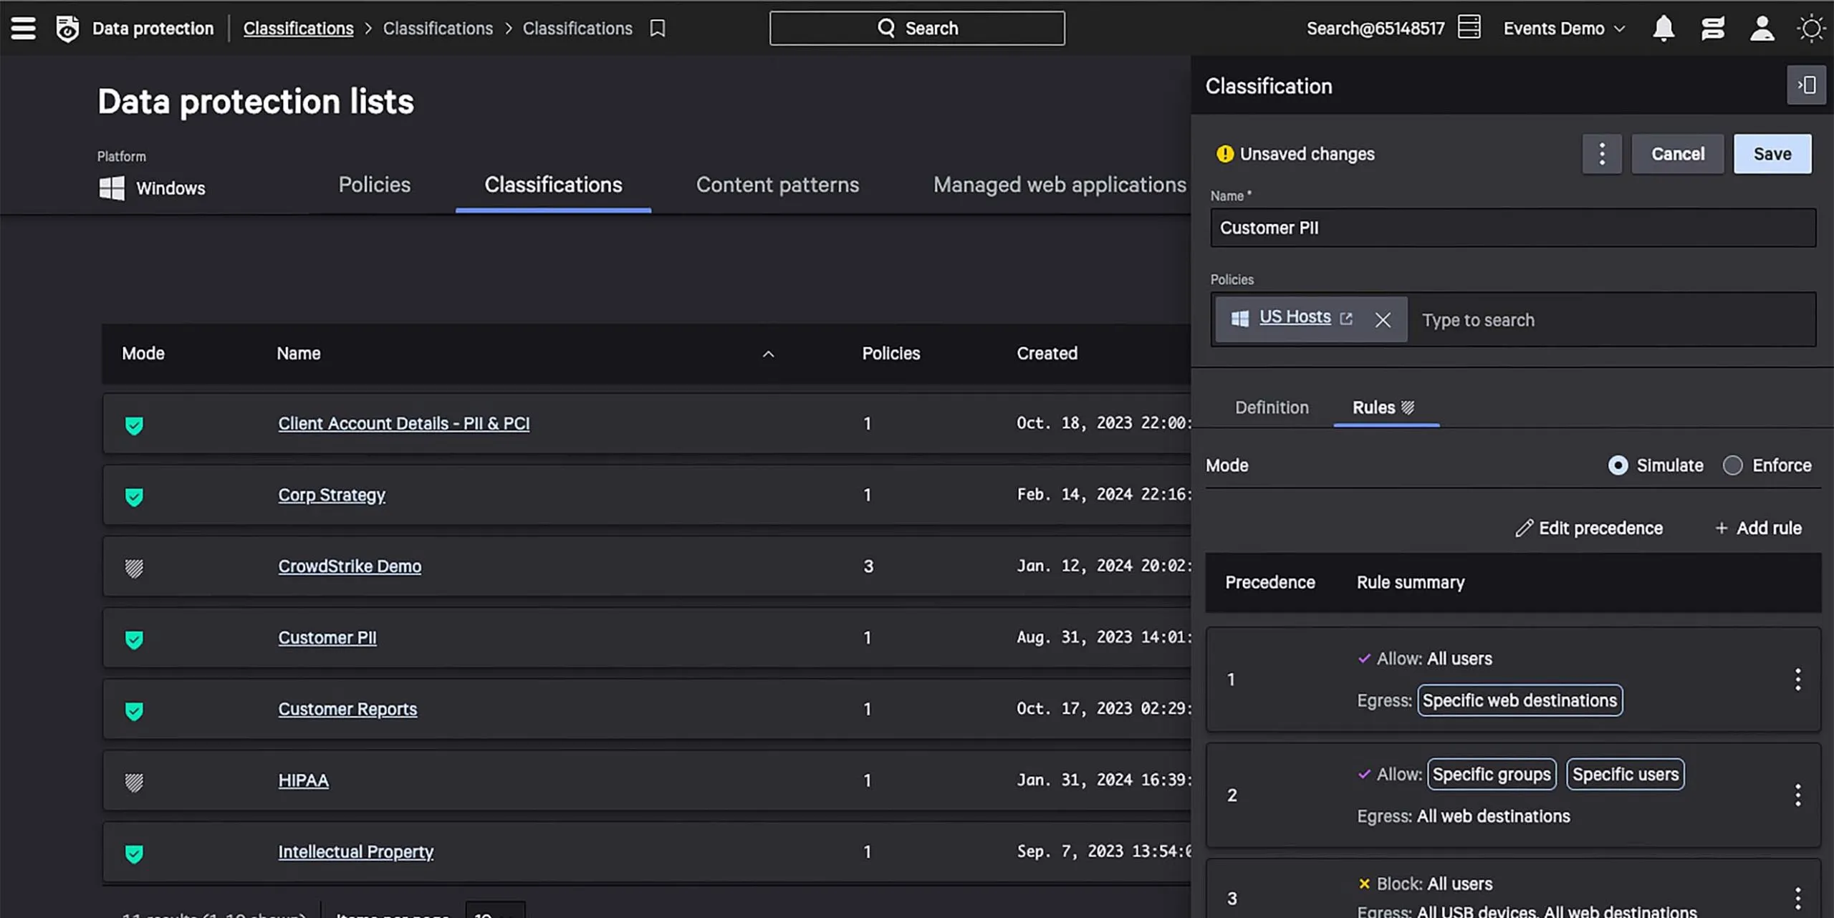Click the shield icon on Intellectual Property row
Image resolution: width=1834 pixels, height=918 pixels.
coord(134,853)
